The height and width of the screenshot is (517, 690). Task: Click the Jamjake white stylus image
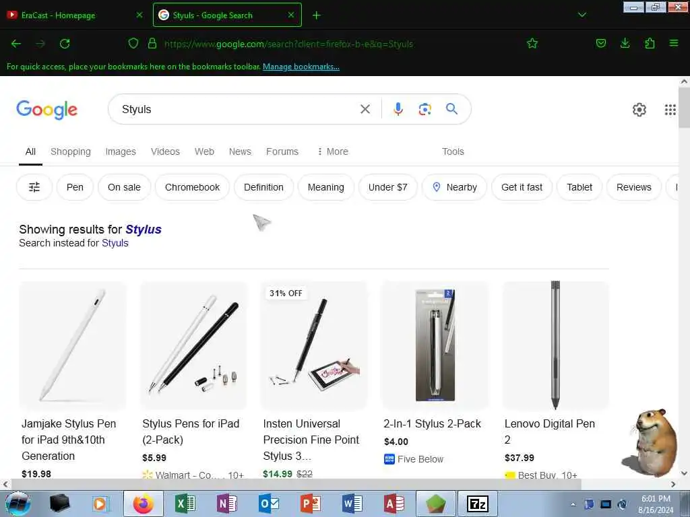(73, 345)
